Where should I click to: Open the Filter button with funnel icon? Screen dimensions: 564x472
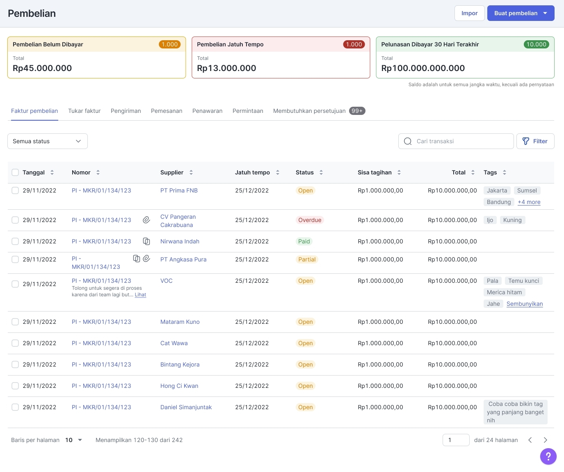[x=535, y=141]
